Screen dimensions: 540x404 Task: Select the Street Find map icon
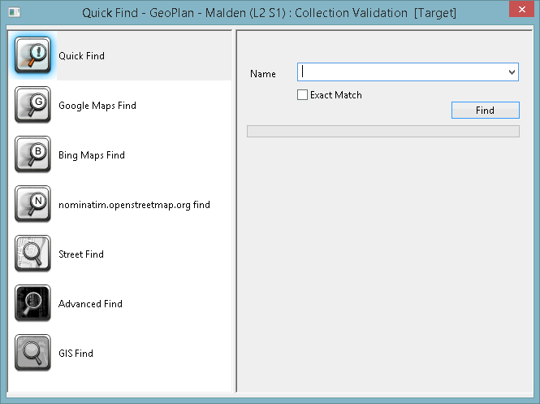(x=32, y=254)
